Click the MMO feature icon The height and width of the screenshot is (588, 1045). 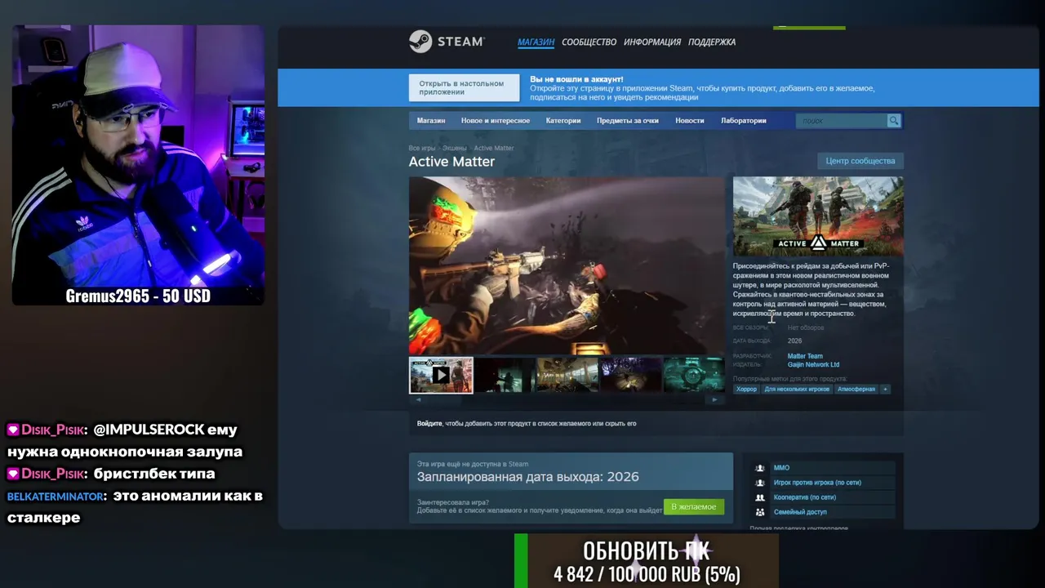[760, 468]
